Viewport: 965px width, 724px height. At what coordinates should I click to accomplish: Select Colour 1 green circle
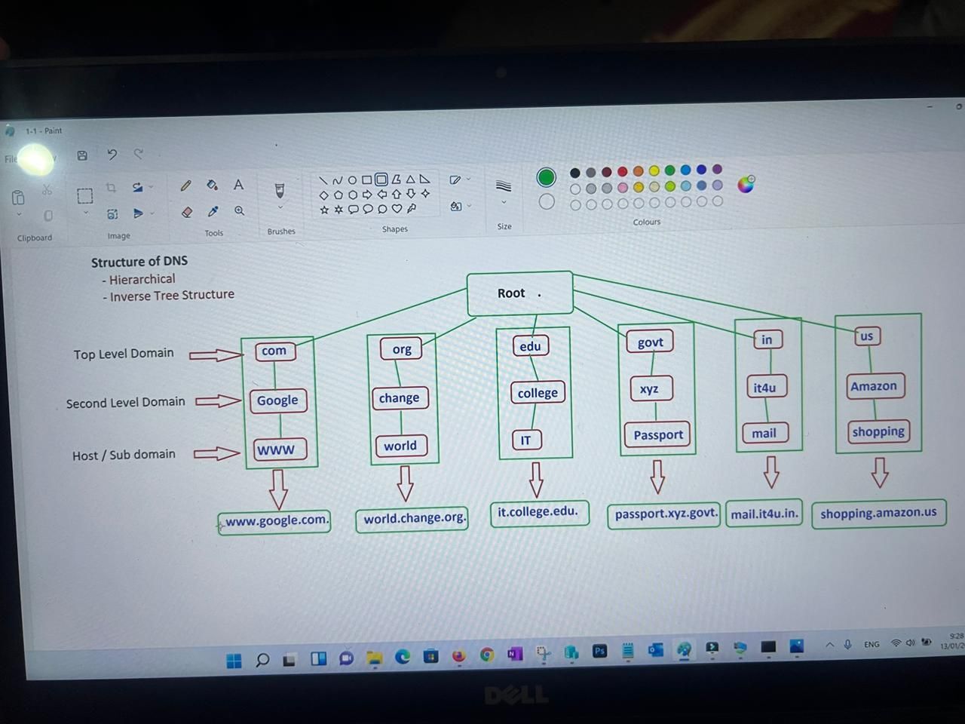tap(547, 177)
